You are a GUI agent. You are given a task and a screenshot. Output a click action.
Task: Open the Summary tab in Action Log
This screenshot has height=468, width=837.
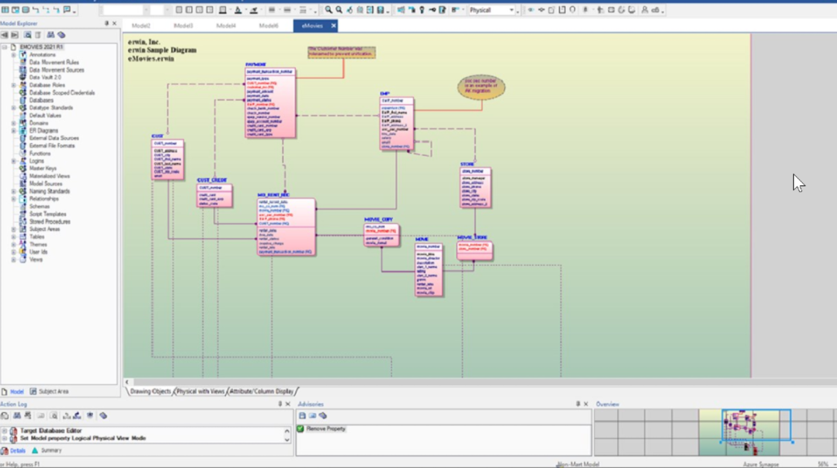coord(47,451)
